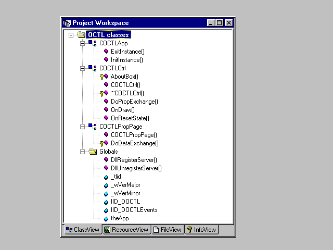Click the Globals folder icon
The height and width of the screenshot is (250, 333).
[93, 152]
